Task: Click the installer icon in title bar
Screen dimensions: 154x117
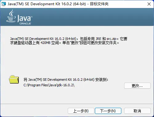Action: [4, 4]
